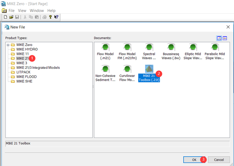Pick the Boussinesq Waves (.bw) icon
The width and height of the screenshot is (234, 166).
171,47
